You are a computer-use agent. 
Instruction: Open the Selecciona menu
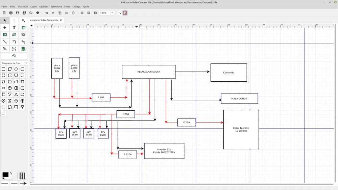(56, 7)
